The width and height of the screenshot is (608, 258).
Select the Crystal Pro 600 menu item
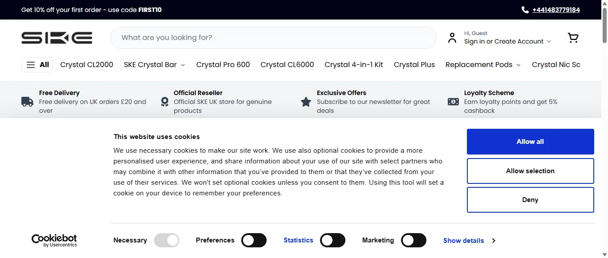223,64
